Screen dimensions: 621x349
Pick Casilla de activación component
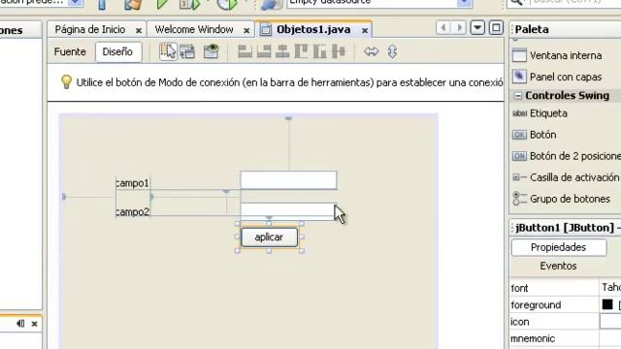coord(566,177)
